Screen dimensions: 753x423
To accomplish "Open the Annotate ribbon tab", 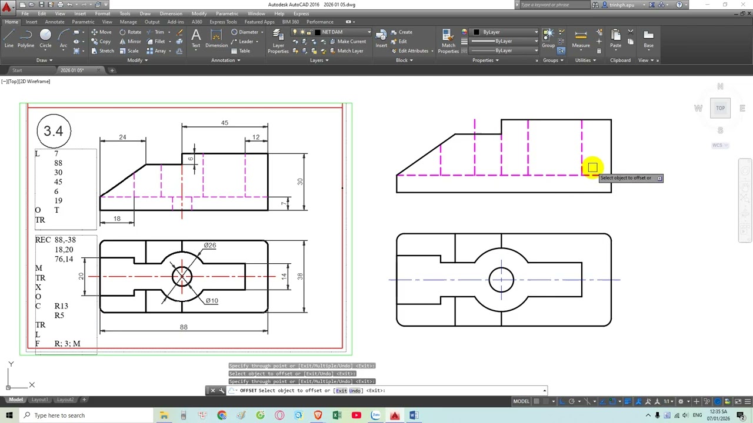I will point(55,22).
